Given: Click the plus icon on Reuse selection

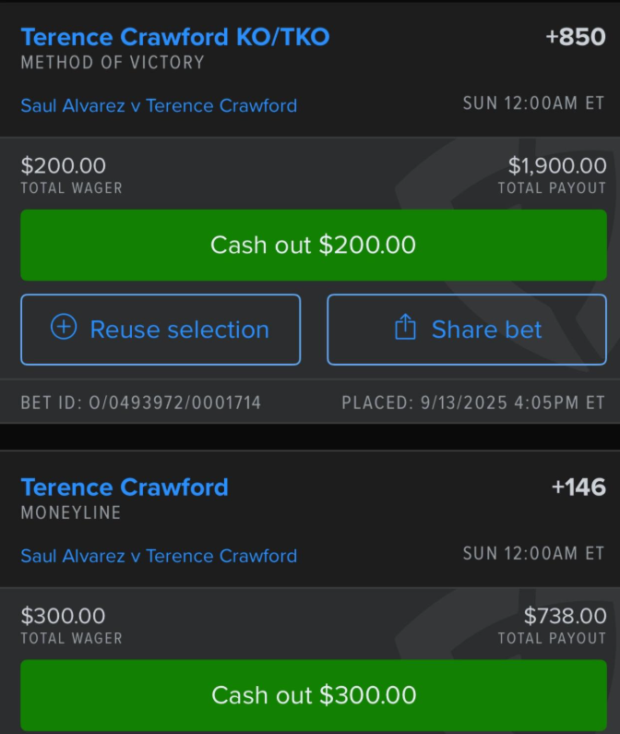Looking at the screenshot, I should 64,329.
